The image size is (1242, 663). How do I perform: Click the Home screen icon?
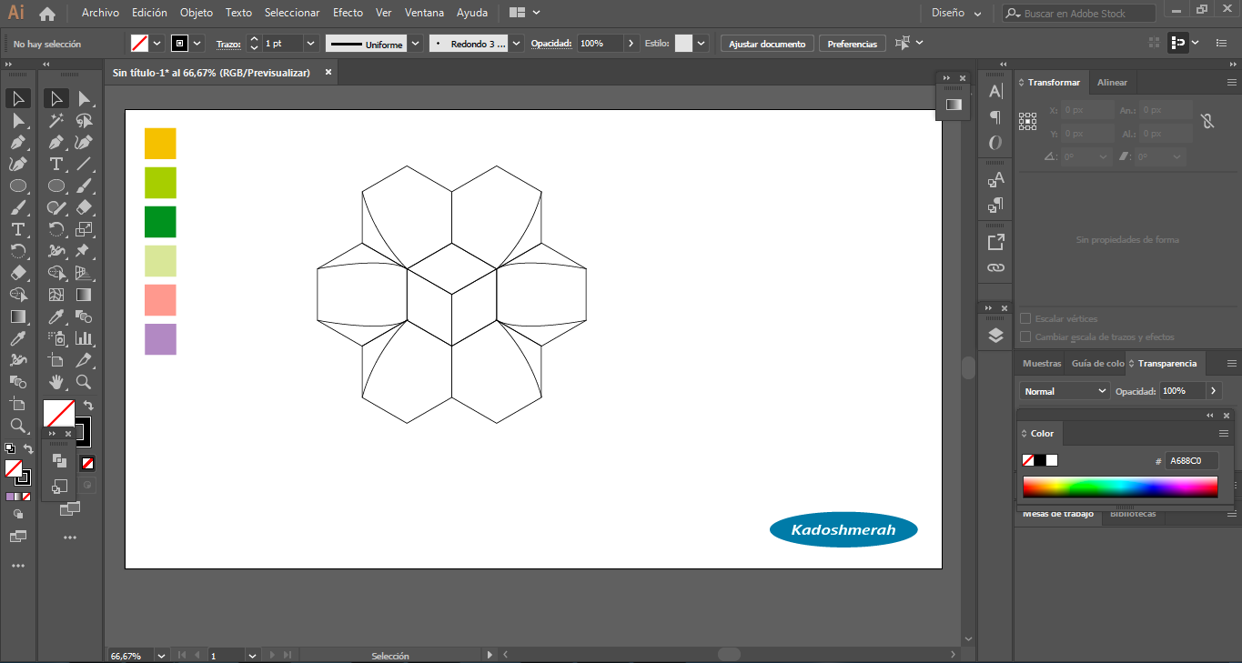click(x=47, y=14)
